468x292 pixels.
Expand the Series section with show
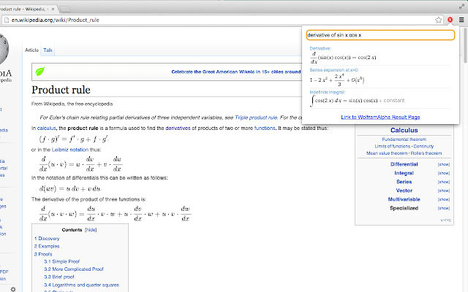pyautogui.click(x=444, y=182)
